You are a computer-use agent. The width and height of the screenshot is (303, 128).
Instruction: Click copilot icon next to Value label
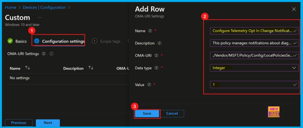point(149,85)
